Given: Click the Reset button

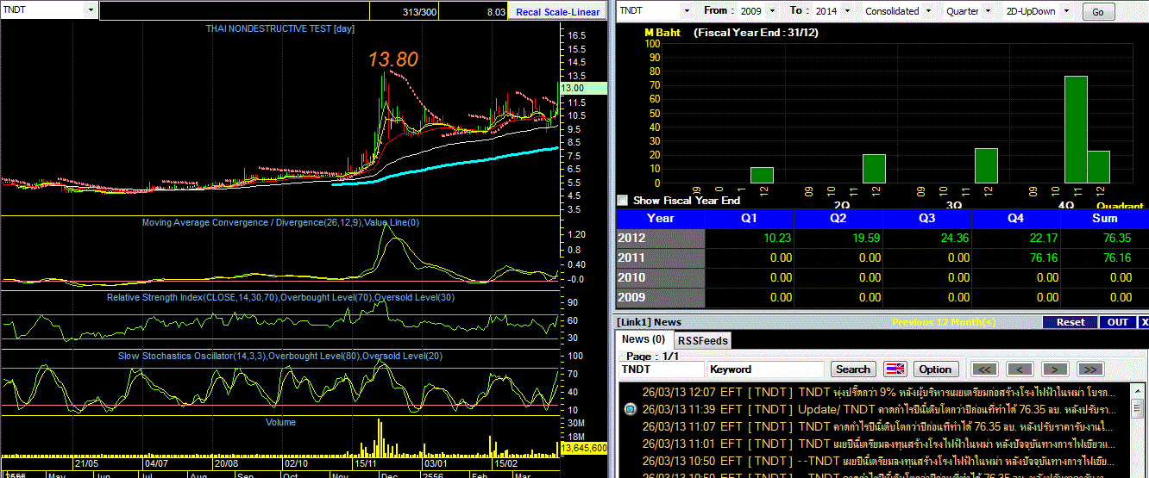Looking at the screenshot, I should pyautogui.click(x=1070, y=322).
